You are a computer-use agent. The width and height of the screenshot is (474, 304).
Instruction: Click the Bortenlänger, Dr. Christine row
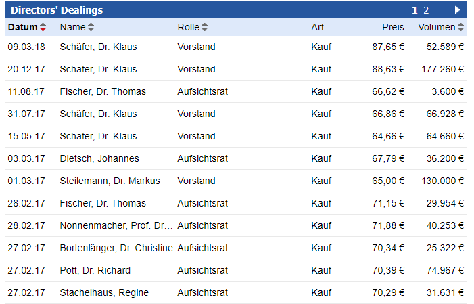coord(116,248)
